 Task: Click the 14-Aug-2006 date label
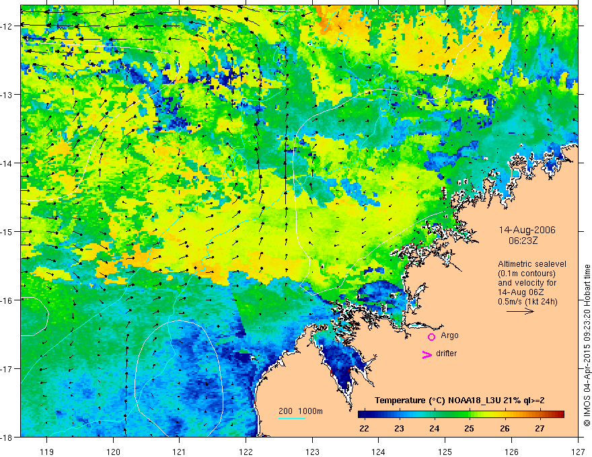(x=527, y=230)
